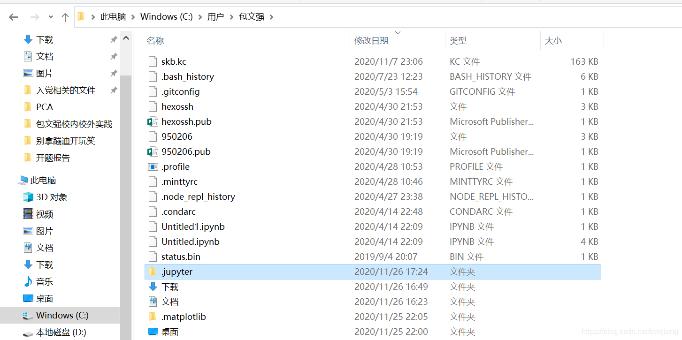Sort by 大小 column header
The image size is (682, 340).
[x=553, y=41]
